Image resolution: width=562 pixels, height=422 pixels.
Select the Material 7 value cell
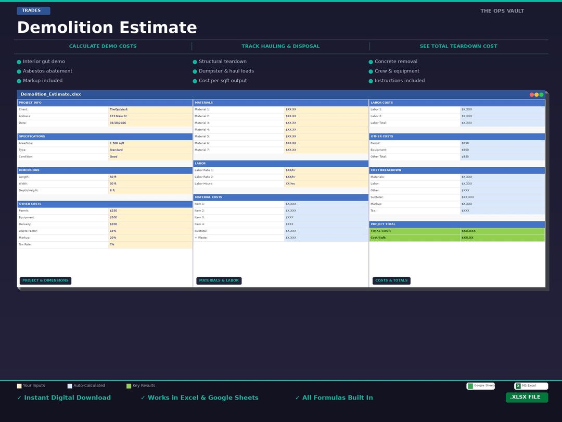(x=326, y=150)
